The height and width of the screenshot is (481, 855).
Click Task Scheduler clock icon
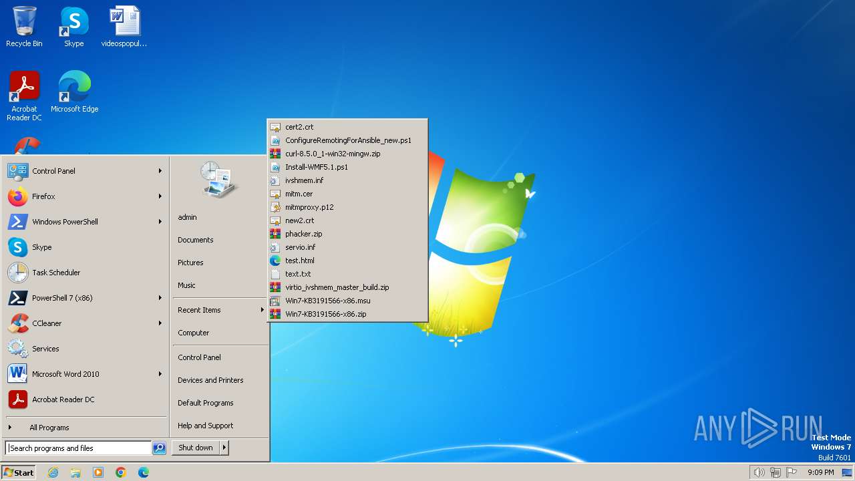click(18, 273)
